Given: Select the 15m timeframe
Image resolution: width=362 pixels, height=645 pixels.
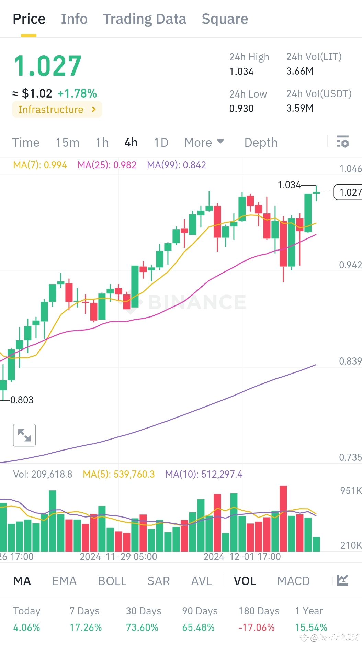Looking at the screenshot, I should 68,142.
